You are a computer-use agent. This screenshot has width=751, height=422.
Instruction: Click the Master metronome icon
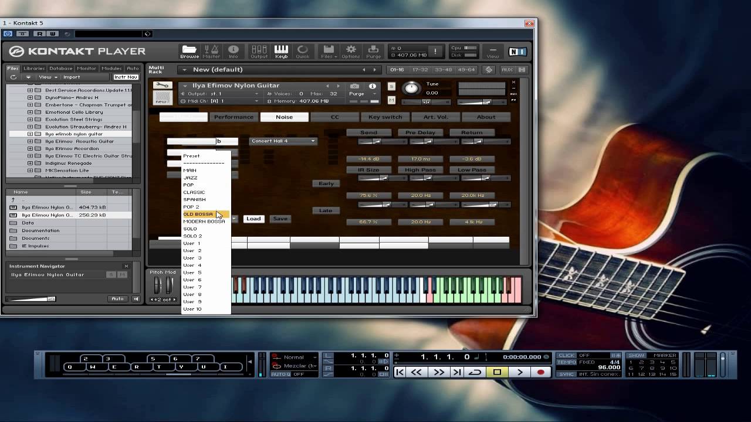(211, 51)
